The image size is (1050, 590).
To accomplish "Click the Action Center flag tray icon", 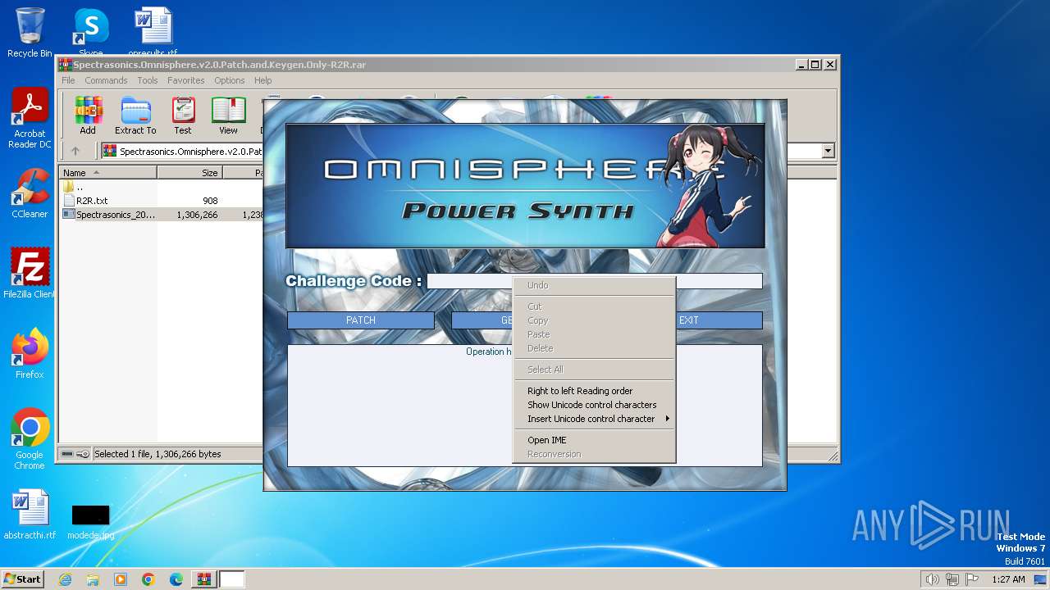I will (973, 579).
